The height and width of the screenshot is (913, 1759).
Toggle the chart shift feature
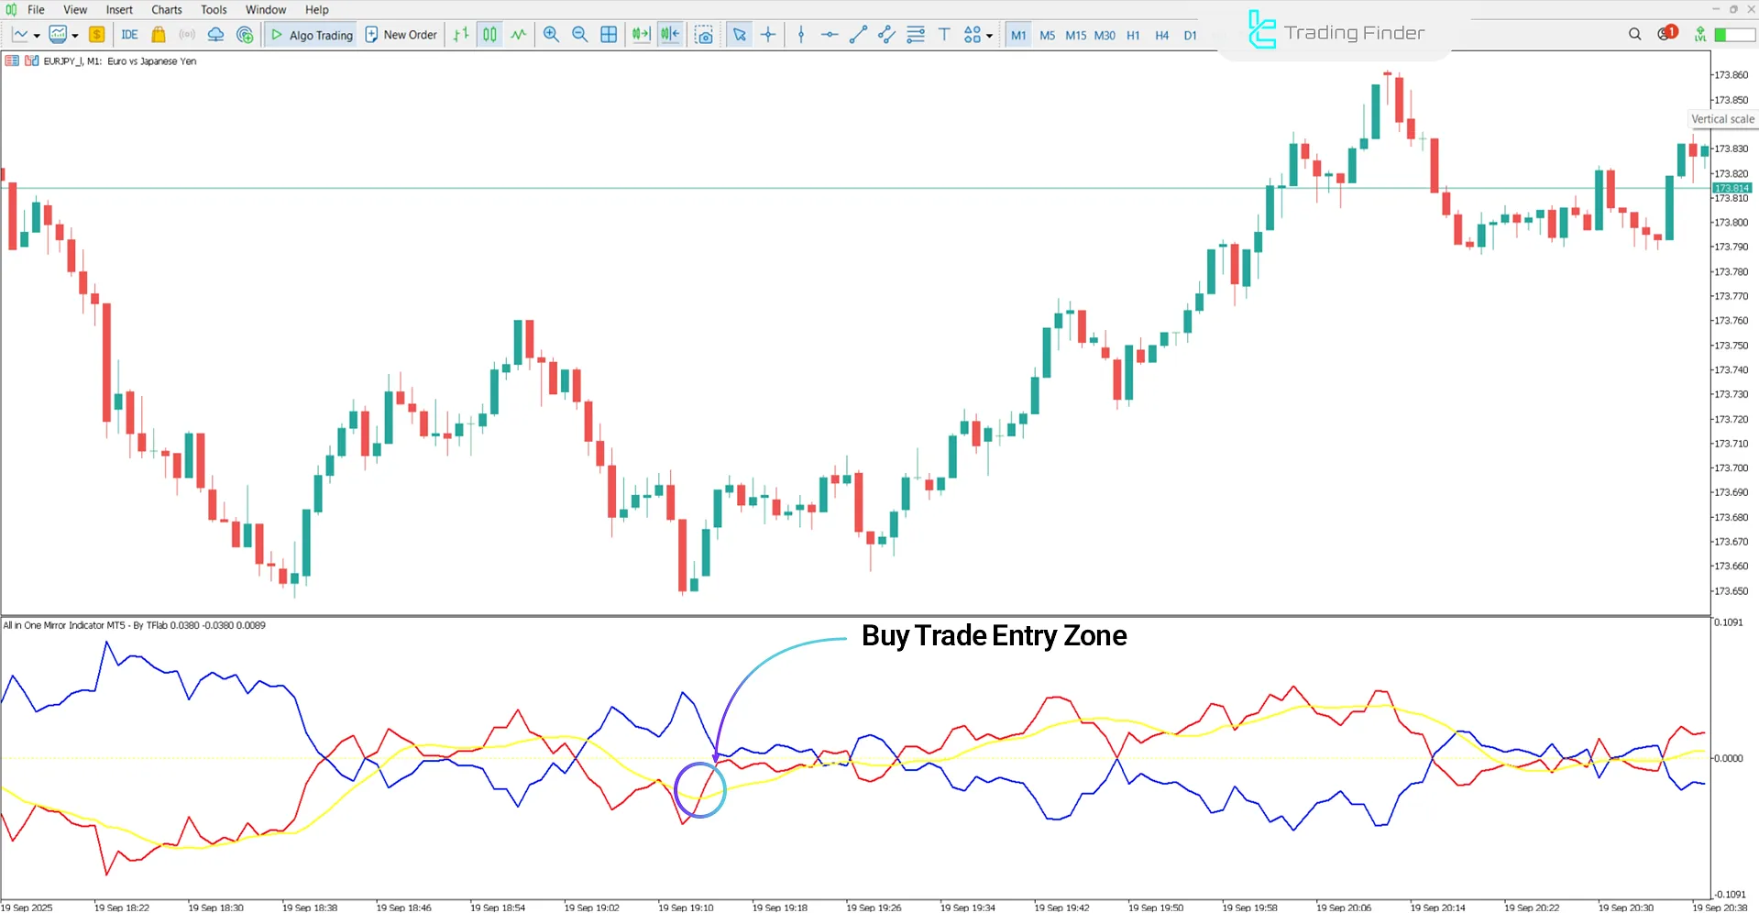[670, 35]
